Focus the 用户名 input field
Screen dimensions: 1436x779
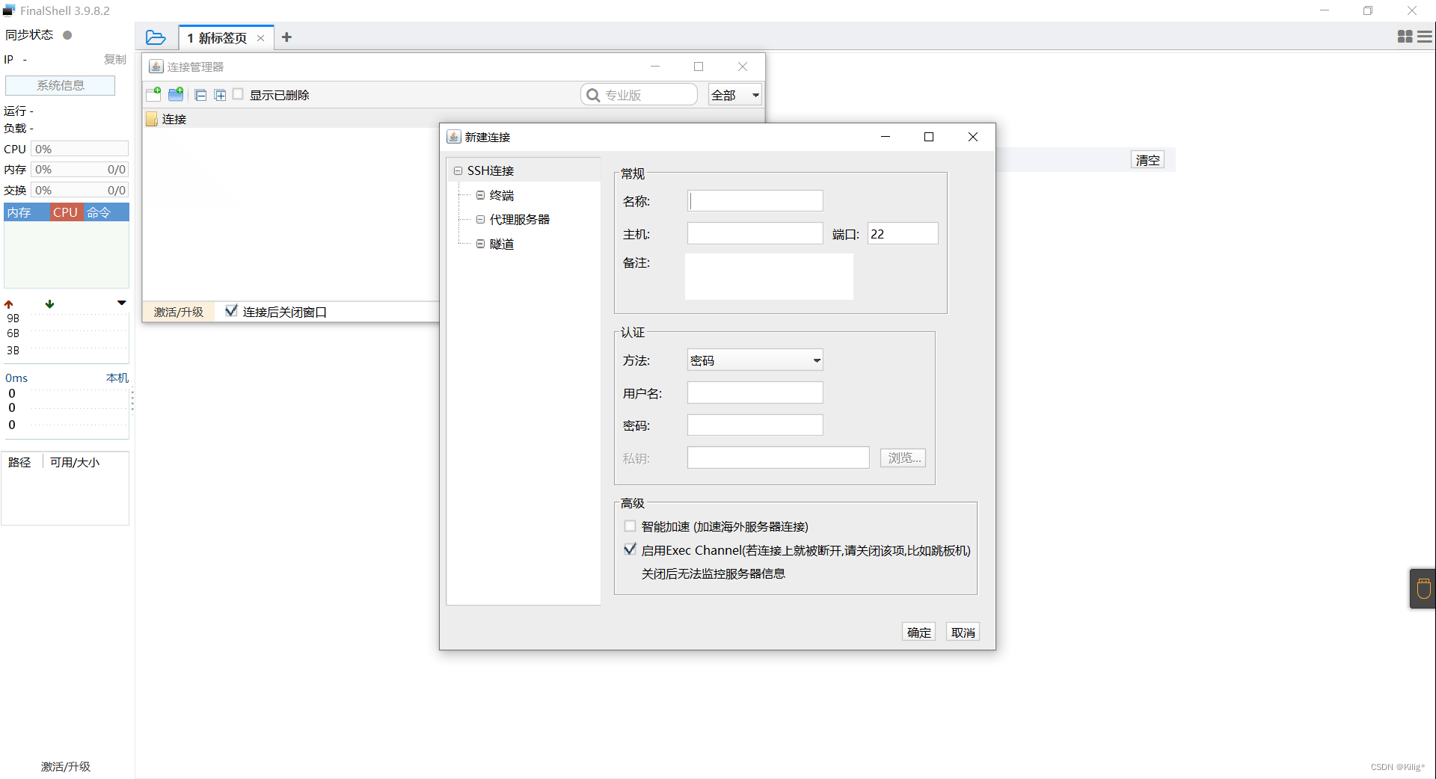(x=755, y=392)
